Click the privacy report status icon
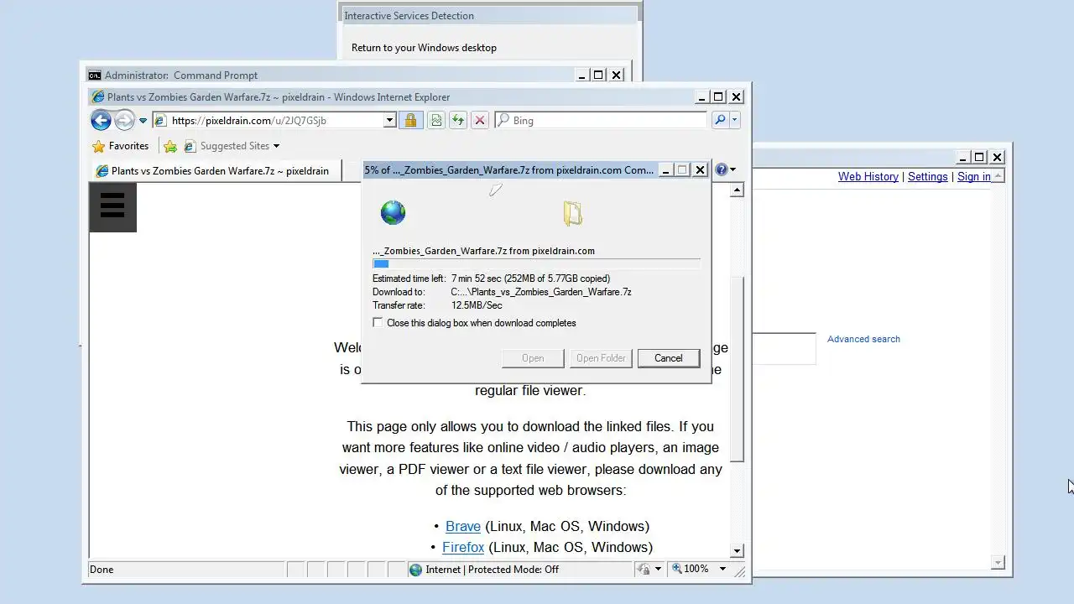The image size is (1074, 604). click(x=644, y=569)
